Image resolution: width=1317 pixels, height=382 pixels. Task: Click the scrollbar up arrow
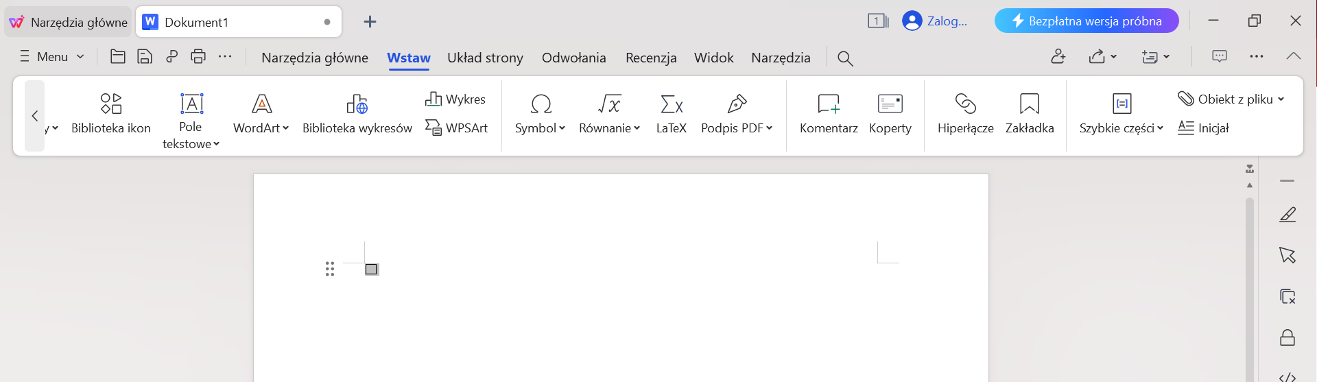[1250, 185]
